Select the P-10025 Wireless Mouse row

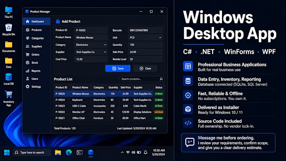109,94
